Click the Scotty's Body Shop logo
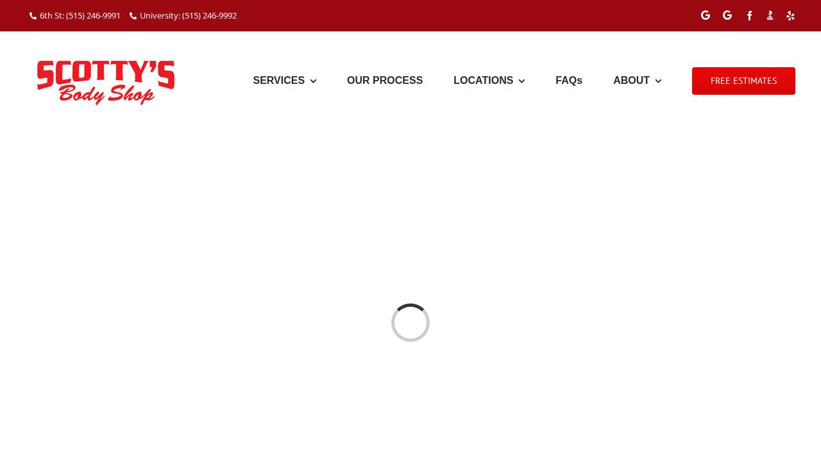 click(x=105, y=83)
